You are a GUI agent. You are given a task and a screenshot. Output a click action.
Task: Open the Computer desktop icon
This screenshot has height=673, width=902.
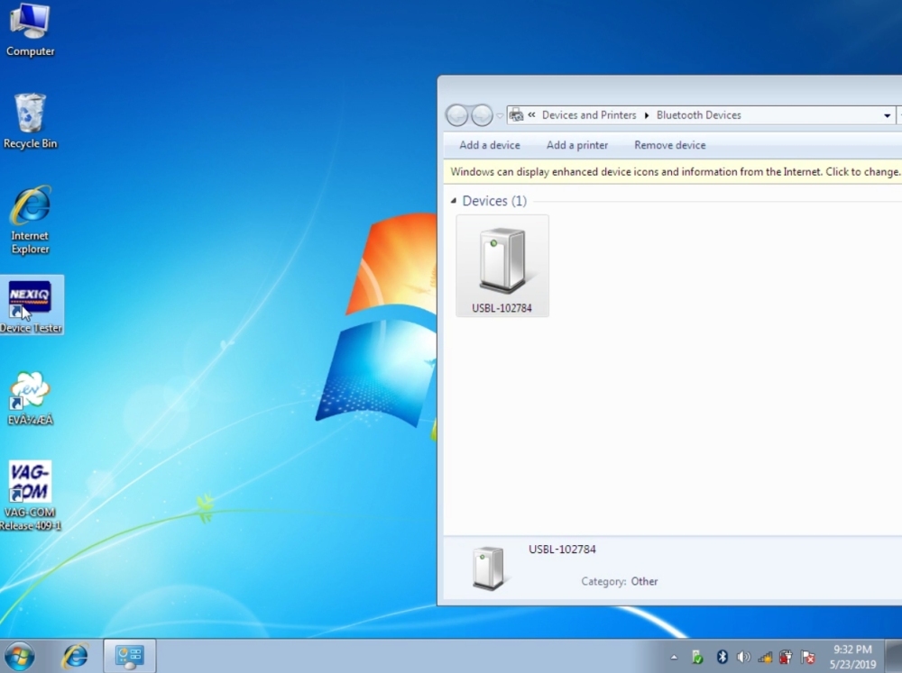click(30, 30)
